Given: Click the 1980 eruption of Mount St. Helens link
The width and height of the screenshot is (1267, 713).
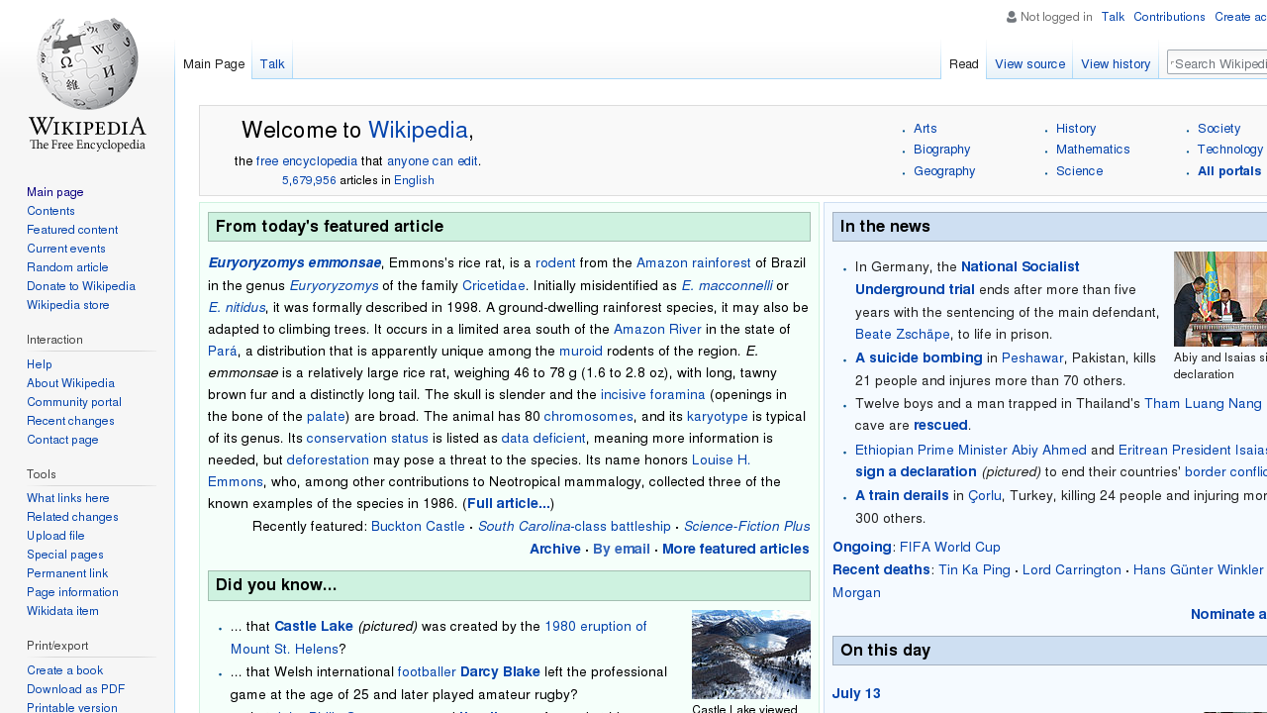Looking at the screenshot, I should (439, 638).
